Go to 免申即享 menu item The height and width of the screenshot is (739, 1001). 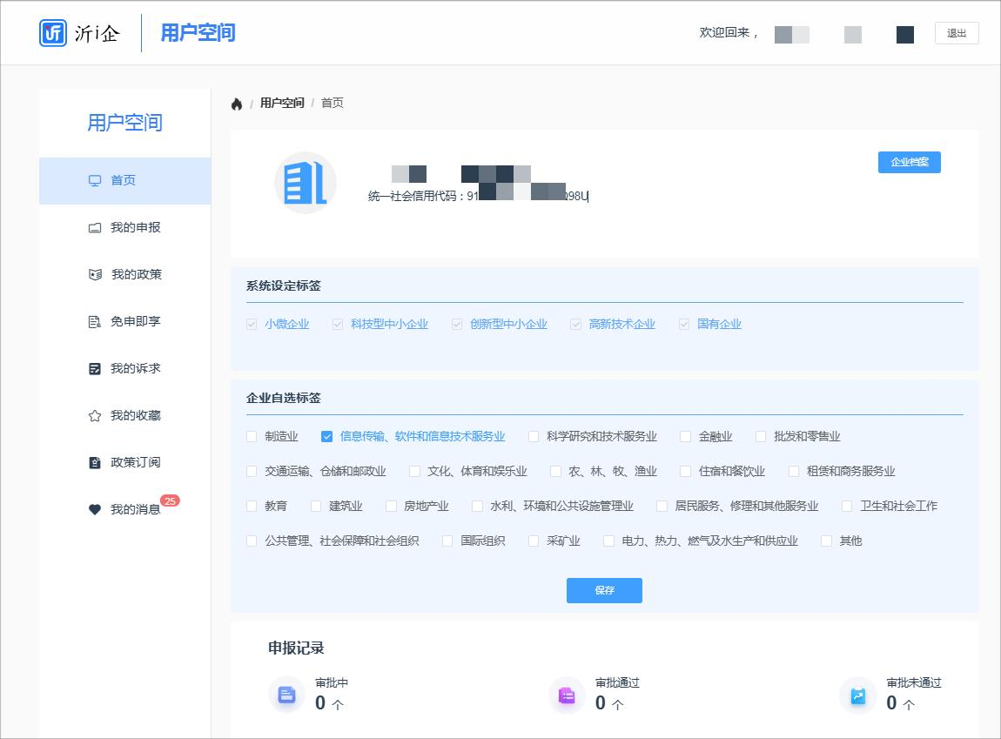(x=135, y=322)
